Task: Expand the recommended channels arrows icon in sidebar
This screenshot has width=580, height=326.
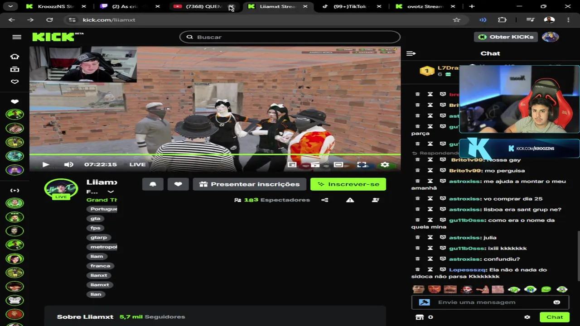Action: [14, 190]
